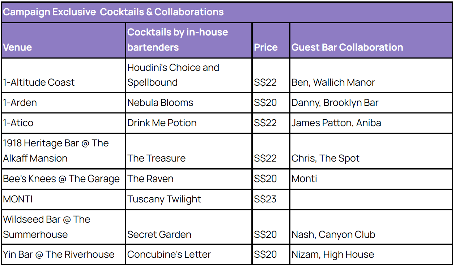
Task: Click the Price column header
Action: tap(271, 40)
